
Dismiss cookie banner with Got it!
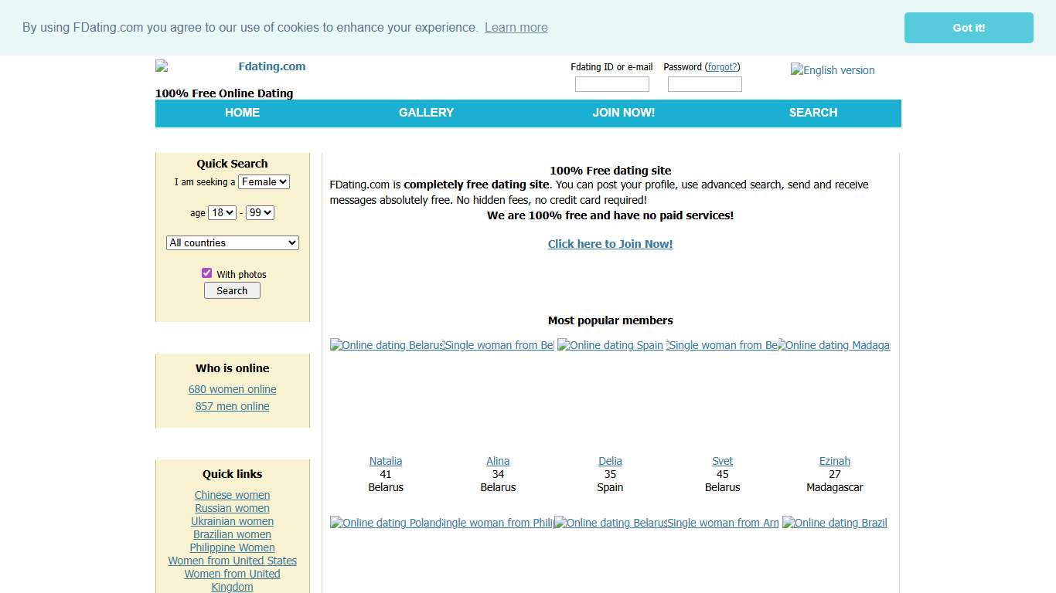pos(968,28)
